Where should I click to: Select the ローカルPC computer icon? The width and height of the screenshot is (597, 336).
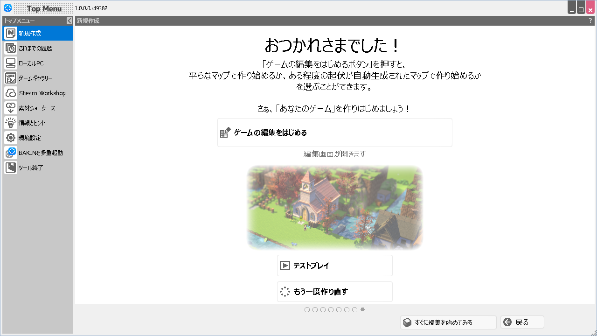(x=11, y=63)
